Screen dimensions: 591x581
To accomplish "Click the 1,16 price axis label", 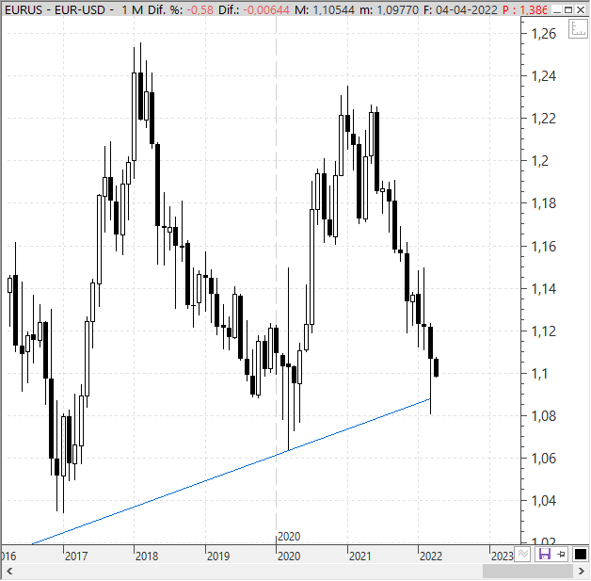I will (544, 247).
